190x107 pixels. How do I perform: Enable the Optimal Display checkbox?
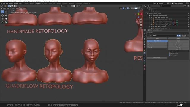(169, 53)
